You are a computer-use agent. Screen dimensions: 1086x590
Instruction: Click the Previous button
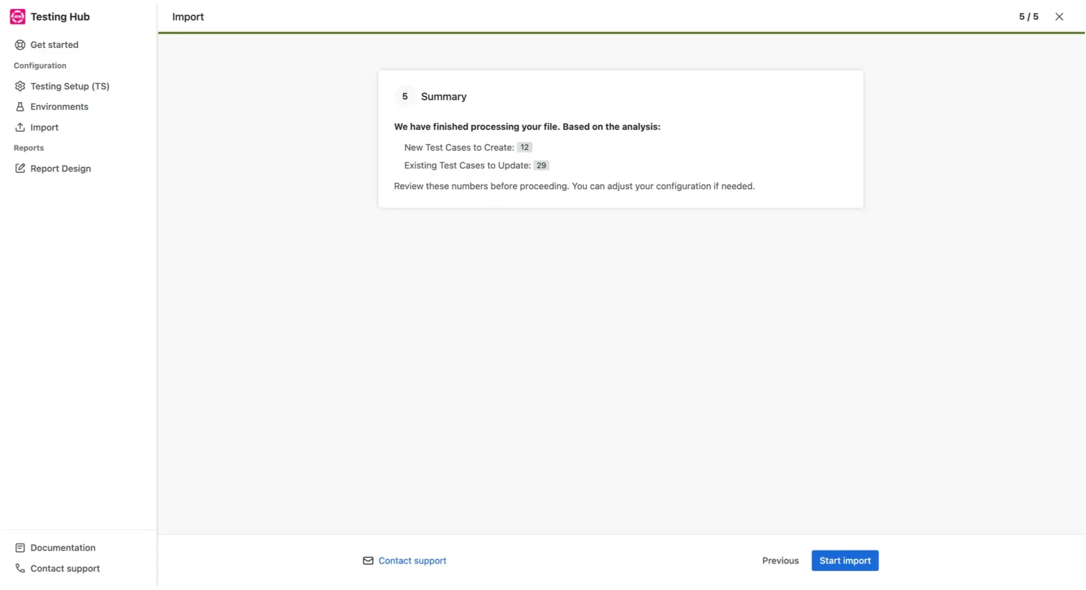point(780,560)
